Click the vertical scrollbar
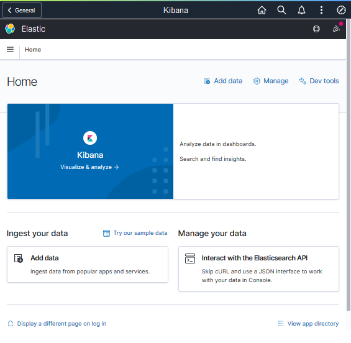Screen dimensions: 351x343 349,165
